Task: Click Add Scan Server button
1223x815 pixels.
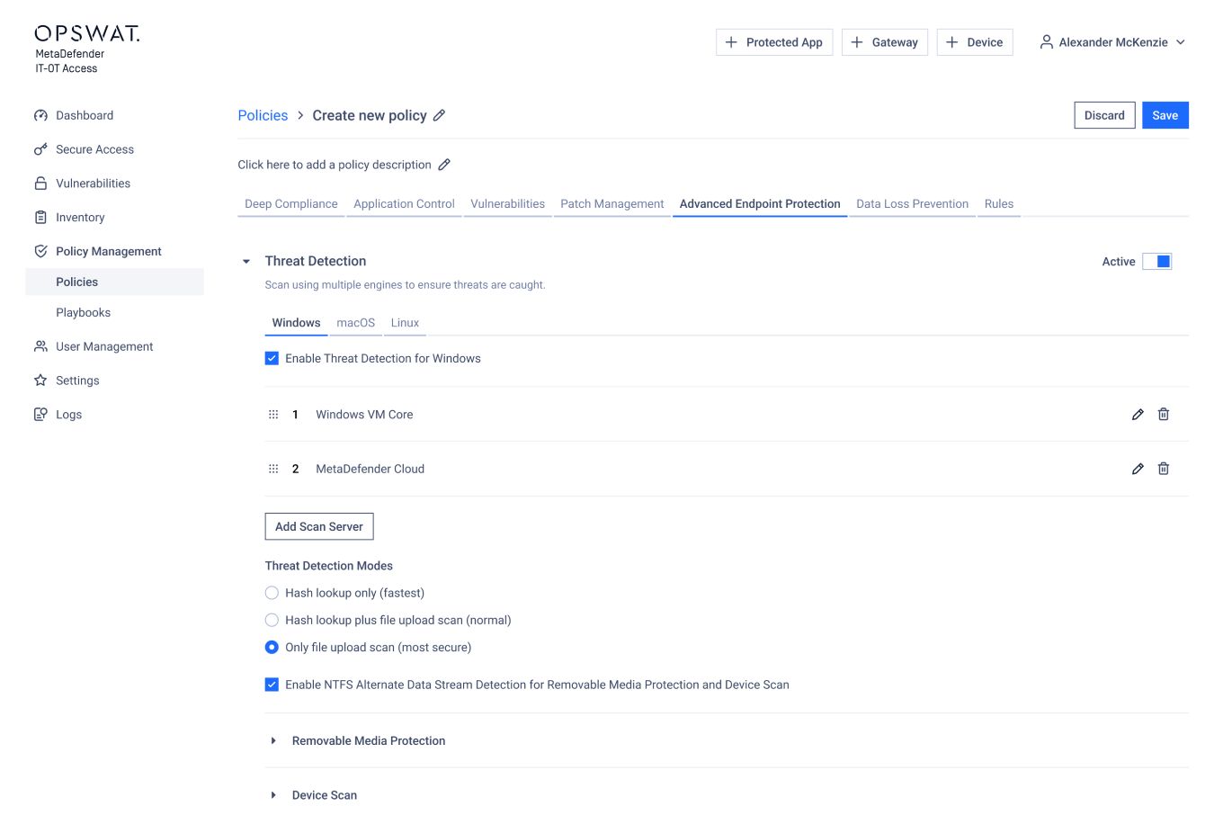Action: 319,526
